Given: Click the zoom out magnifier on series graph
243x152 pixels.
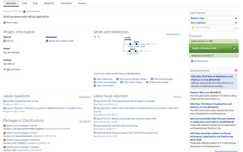Looking at the screenshot, I should (98, 37).
